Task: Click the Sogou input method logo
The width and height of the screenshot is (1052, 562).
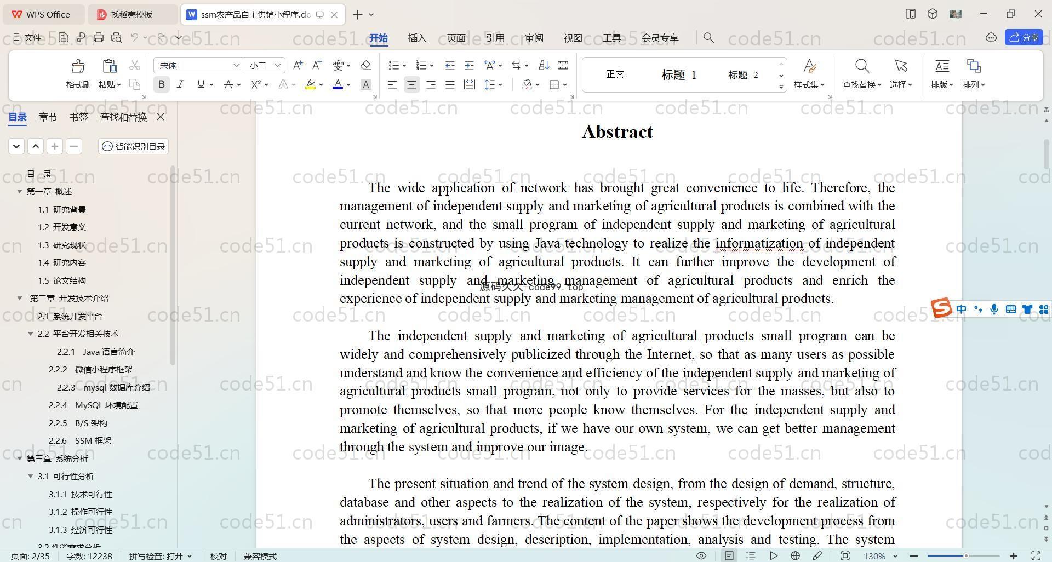Action: tap(941, 308)
